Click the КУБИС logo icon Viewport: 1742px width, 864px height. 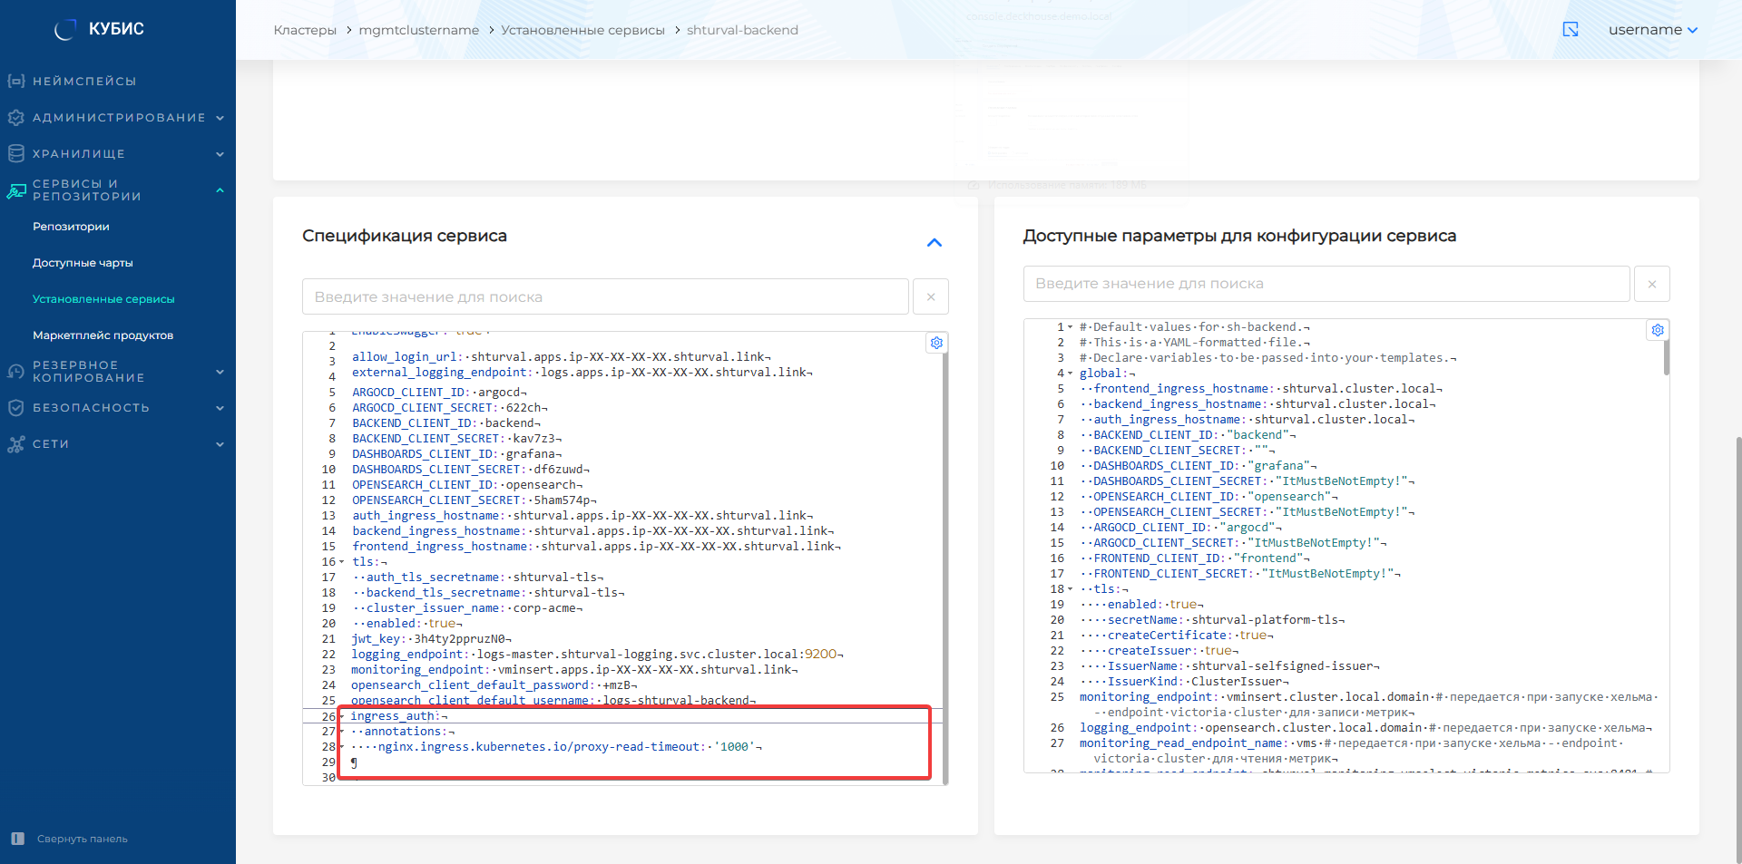tap(65, 30)
